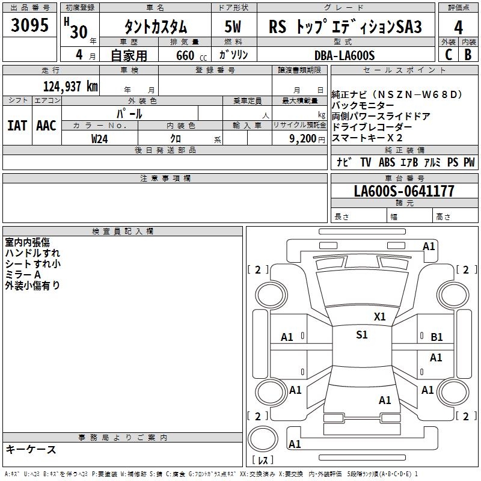
Task: Click the 事務局よりご案内 header
Action: point(123,438)
